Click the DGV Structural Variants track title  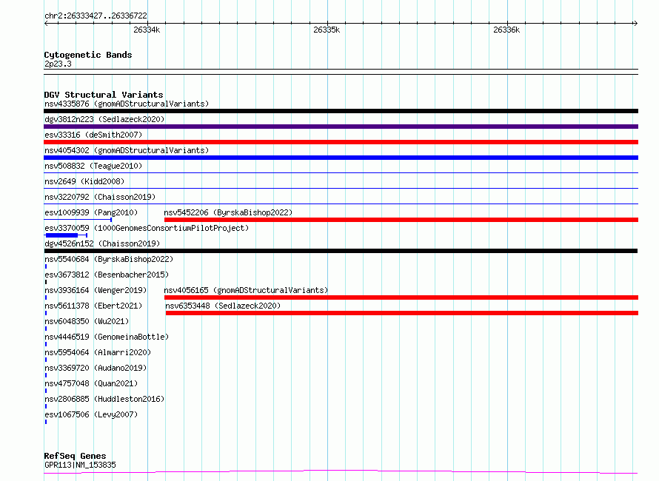coord(104,95)
